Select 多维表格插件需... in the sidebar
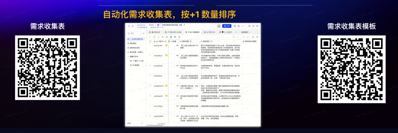Image resolution: width=398 pixels, height=133 pixels. [136, 39]
